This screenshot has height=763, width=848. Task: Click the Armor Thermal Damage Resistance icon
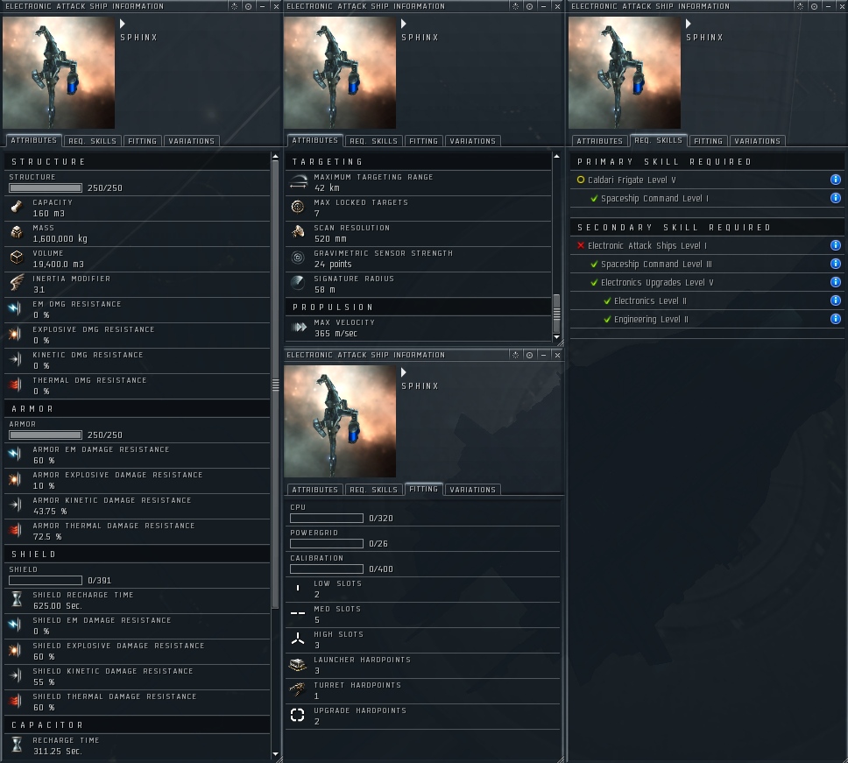(15, 531)
